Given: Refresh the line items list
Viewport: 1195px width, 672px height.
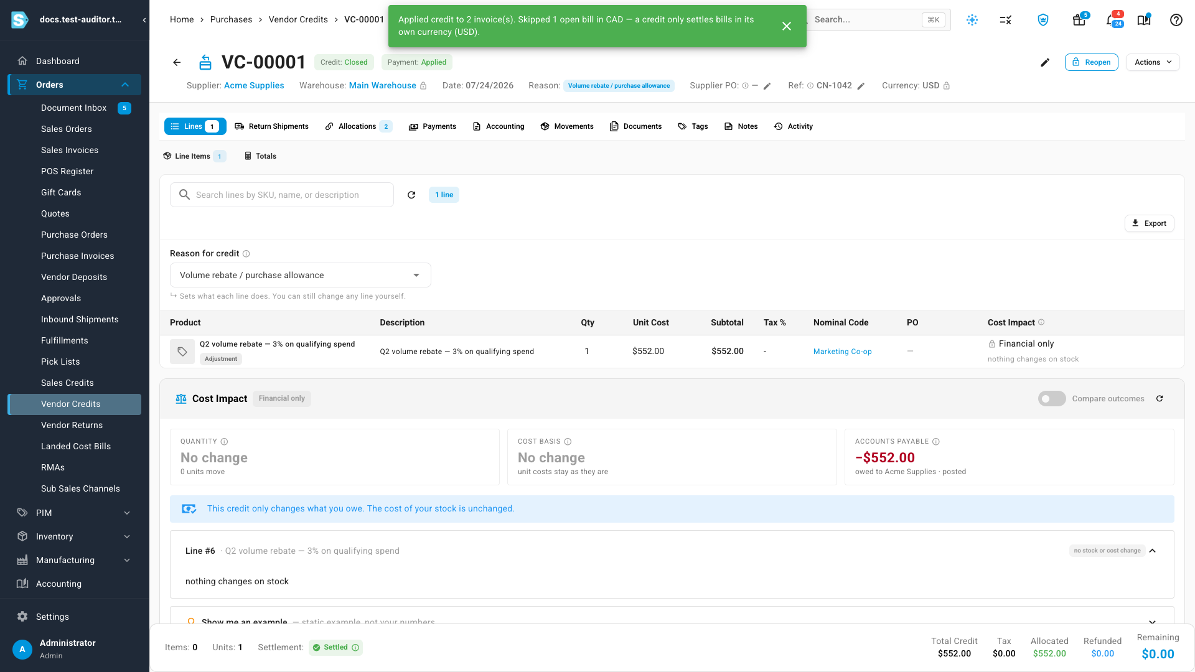Looking at the screenshot, I should point(411,195).
